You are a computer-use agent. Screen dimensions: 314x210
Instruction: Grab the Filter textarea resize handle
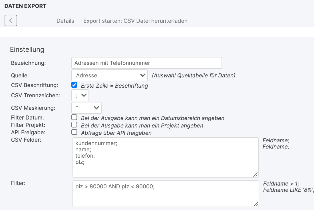(x=256, y=204)
